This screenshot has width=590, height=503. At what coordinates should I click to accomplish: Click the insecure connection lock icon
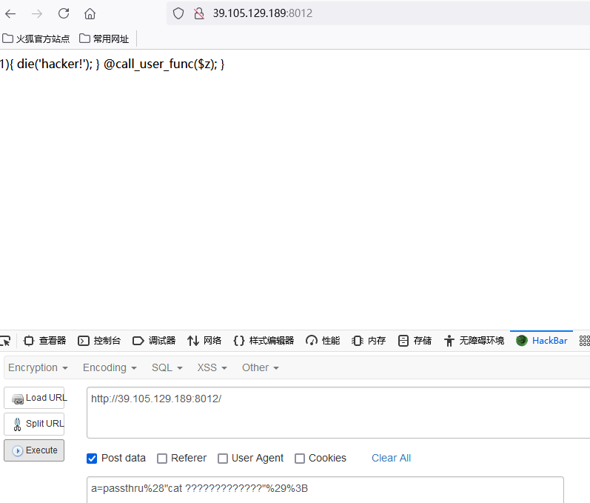(198, 13)
